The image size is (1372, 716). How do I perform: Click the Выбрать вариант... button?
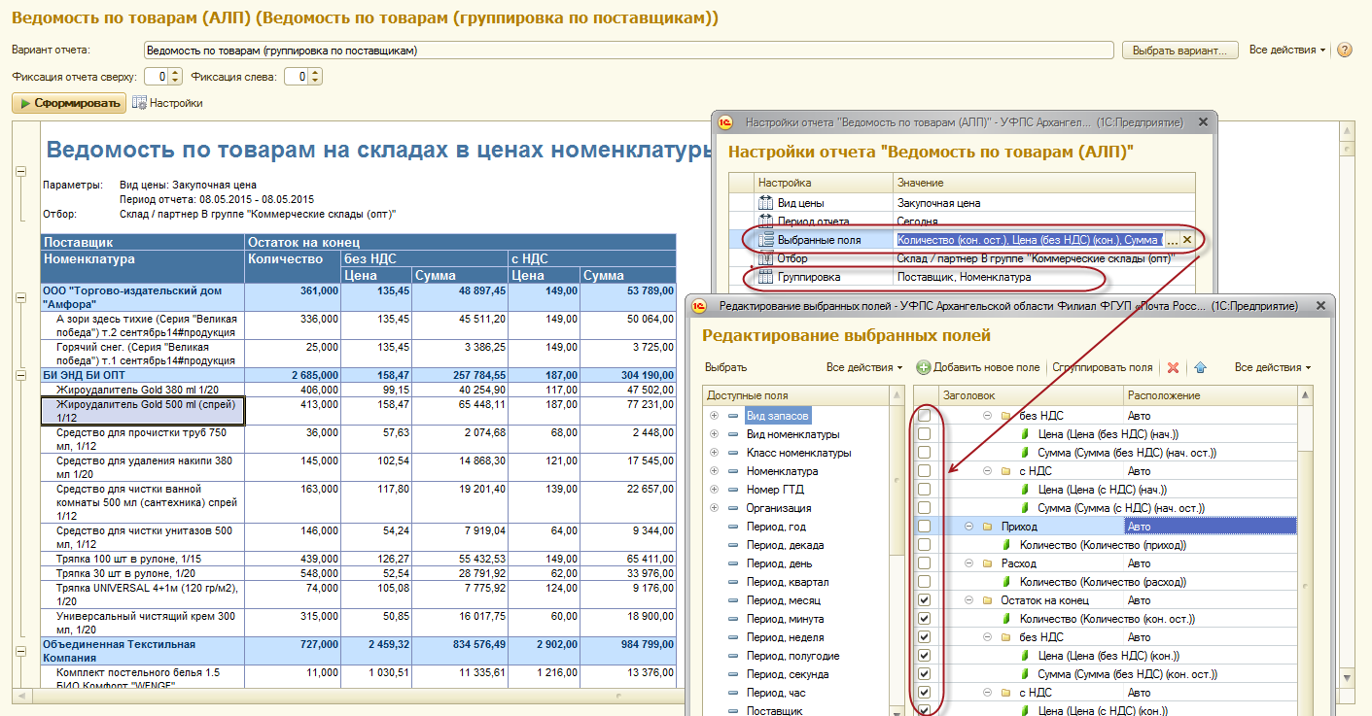[x=1180, y=50]
